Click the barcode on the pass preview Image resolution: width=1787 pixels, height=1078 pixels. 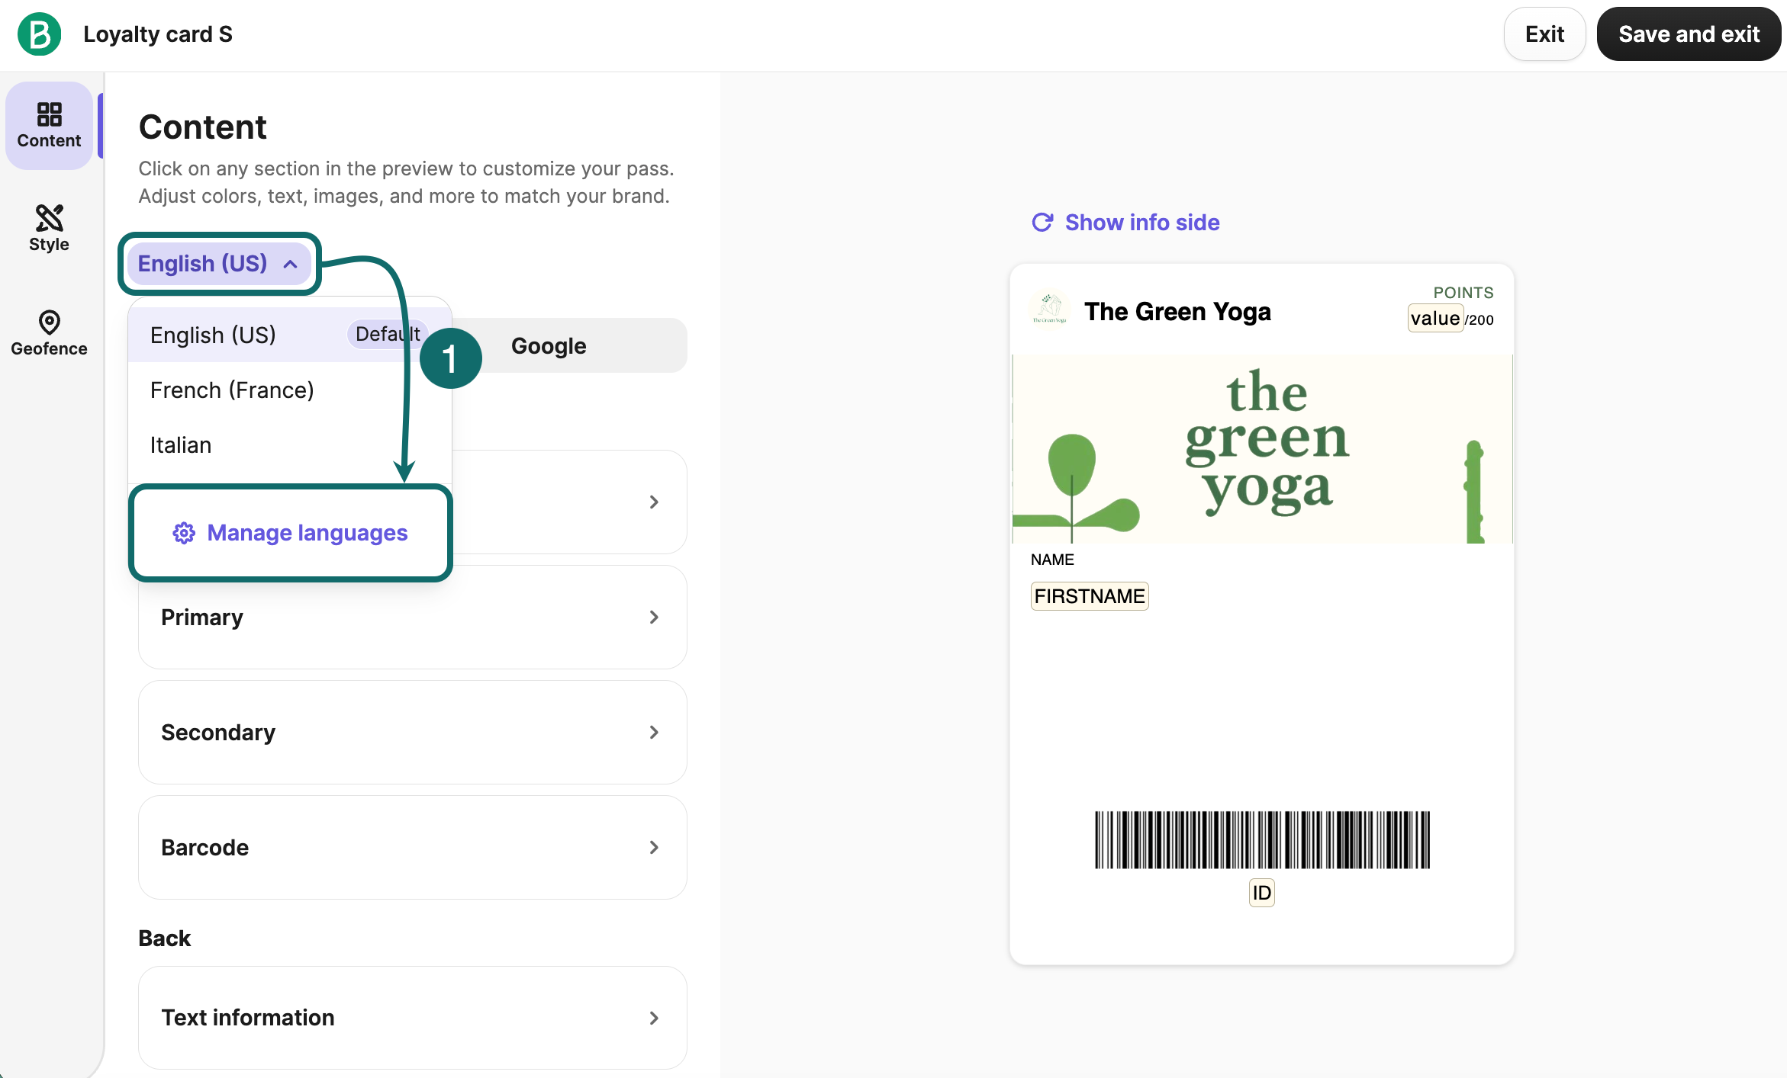1262,839
